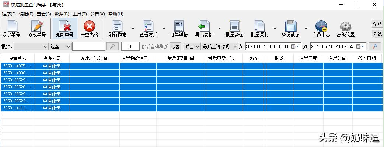Open the 程序(F) menu
Screen dimensions: 384x147
8,14
